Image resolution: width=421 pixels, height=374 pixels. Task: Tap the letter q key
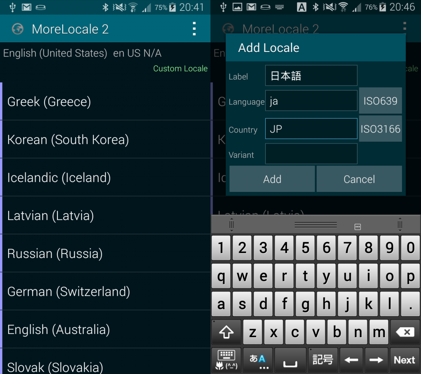[221, 276]
